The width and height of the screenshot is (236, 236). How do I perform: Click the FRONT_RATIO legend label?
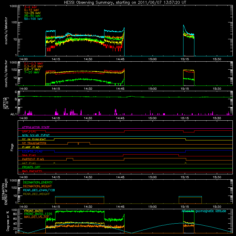pyautogui.click(x=34, y=211)
